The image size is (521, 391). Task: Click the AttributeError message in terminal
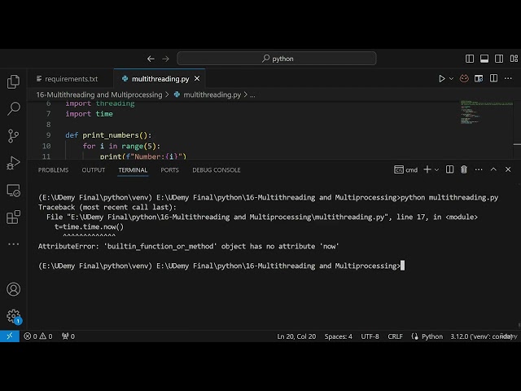coord(188,246)
